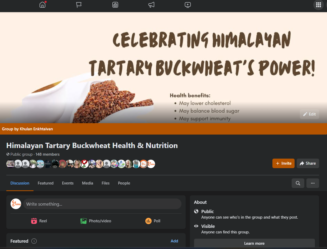Click the Visible eye icon in About
Viewport: 327px width, 249px height.
pyautogui.click(x=196, y=226)
